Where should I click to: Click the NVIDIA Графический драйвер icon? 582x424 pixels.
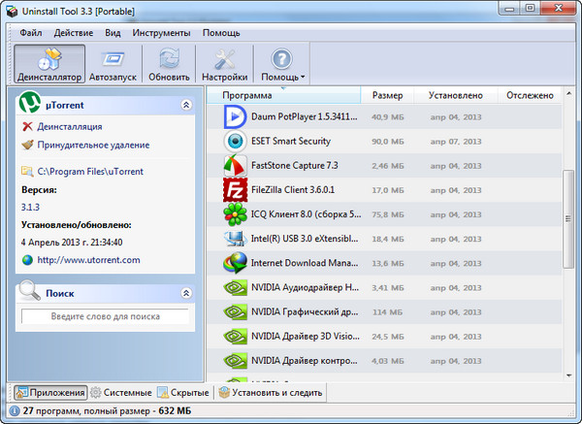[x=235, y=311]
